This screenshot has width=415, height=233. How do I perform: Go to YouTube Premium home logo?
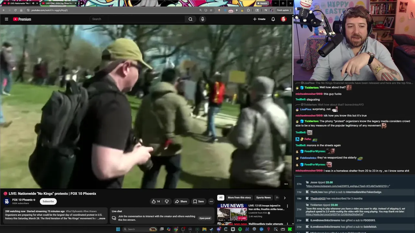[x=22, y=19]
